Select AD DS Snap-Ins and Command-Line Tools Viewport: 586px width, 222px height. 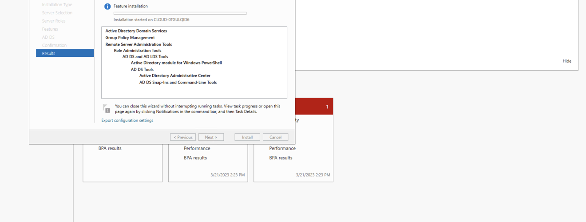178,83
